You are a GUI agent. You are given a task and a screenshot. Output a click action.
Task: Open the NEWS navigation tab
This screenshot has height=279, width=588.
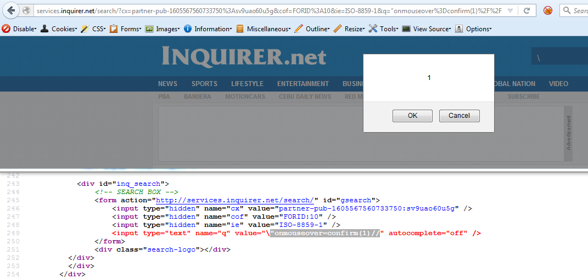tap(167, 84)
